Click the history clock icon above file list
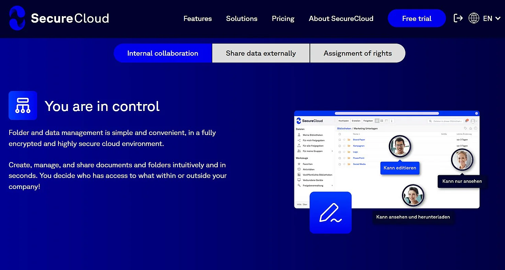Image resolution: width=505 pixels, height=270 pixels. tap(475, 128)
